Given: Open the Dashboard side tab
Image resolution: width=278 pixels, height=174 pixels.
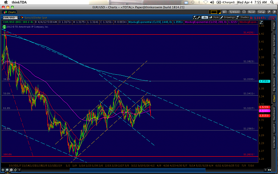Looking at the screenshot, I should point(274,113).
